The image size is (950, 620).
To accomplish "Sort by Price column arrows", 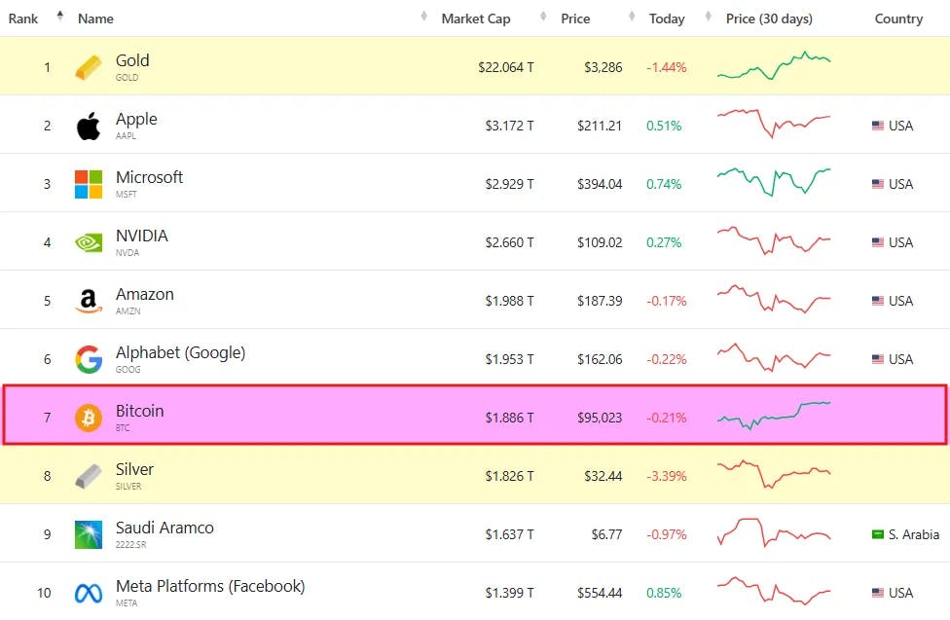I will 632,17.
